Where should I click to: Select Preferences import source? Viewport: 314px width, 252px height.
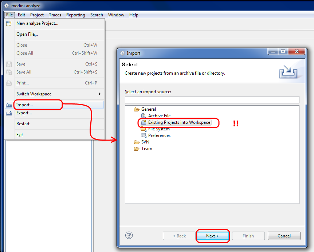159,135
